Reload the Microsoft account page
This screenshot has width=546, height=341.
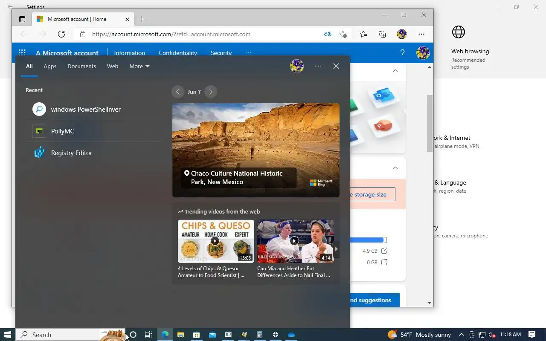[61, 34]
